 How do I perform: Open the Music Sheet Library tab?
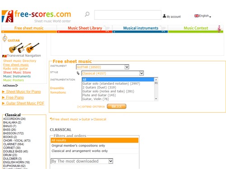tap(85, 28)
